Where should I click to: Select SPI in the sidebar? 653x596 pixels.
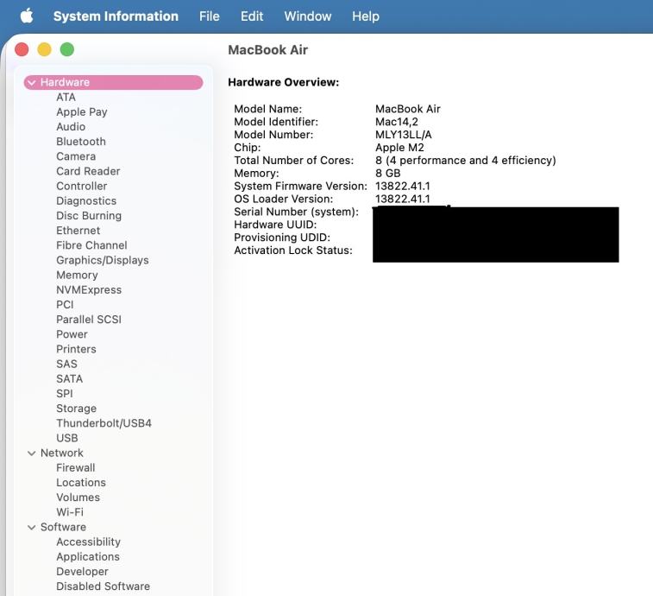tap(64, 393)
